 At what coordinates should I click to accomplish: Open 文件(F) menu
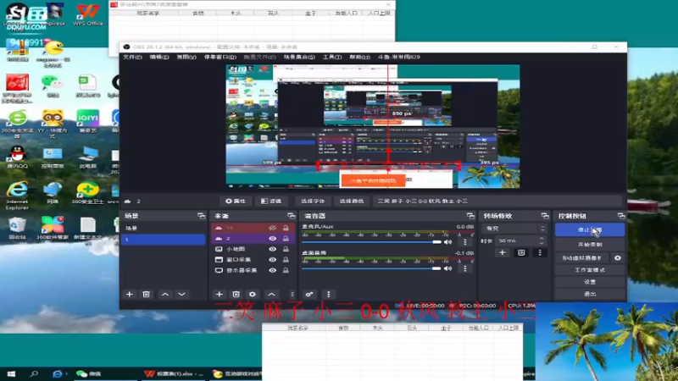click(132, 57)
